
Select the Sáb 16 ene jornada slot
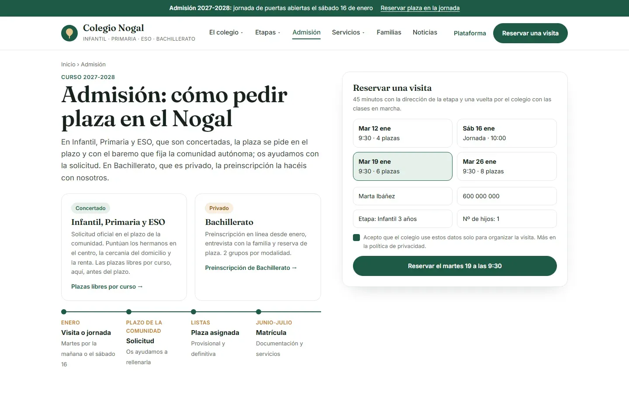coord(507,133)
